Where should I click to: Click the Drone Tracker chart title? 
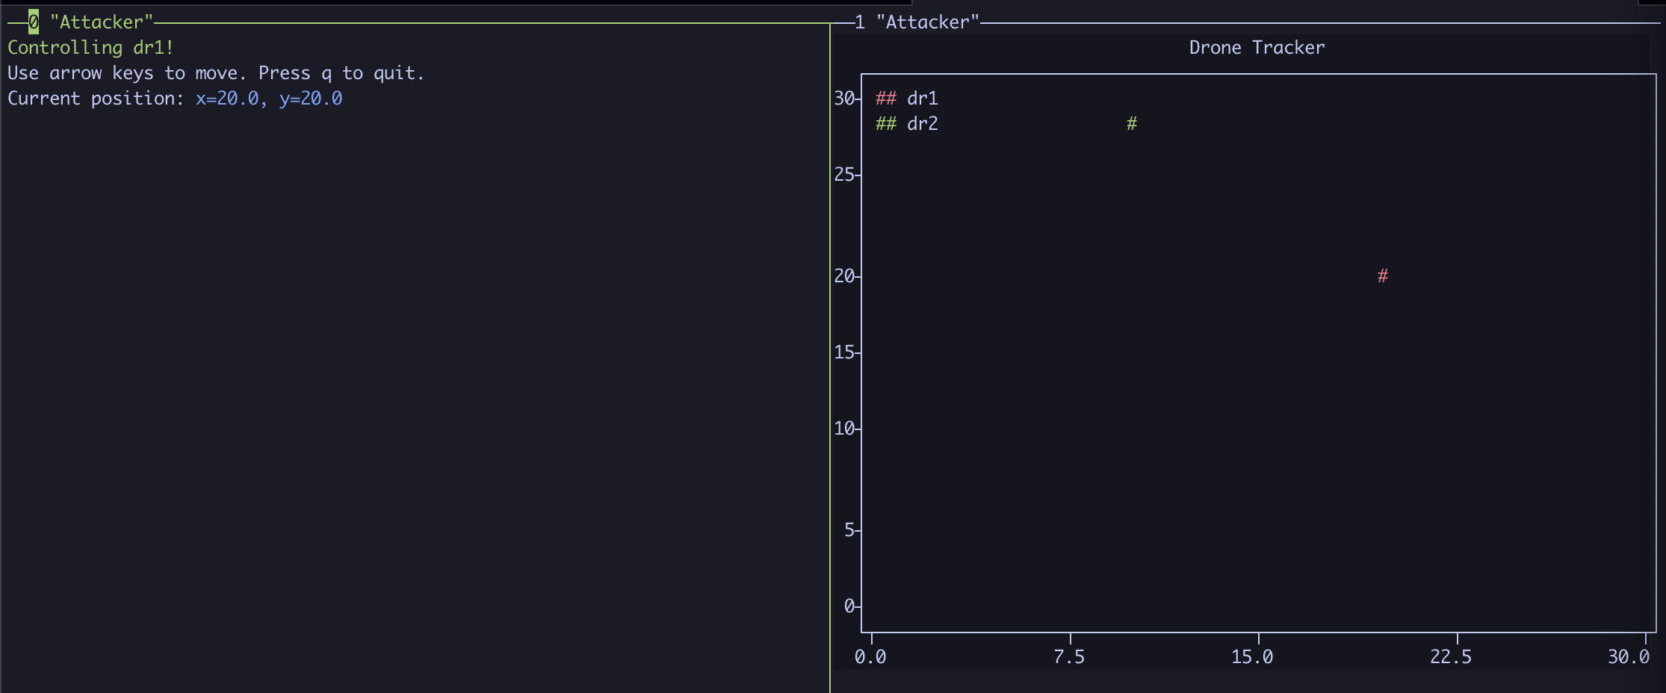click(1257, 48)
